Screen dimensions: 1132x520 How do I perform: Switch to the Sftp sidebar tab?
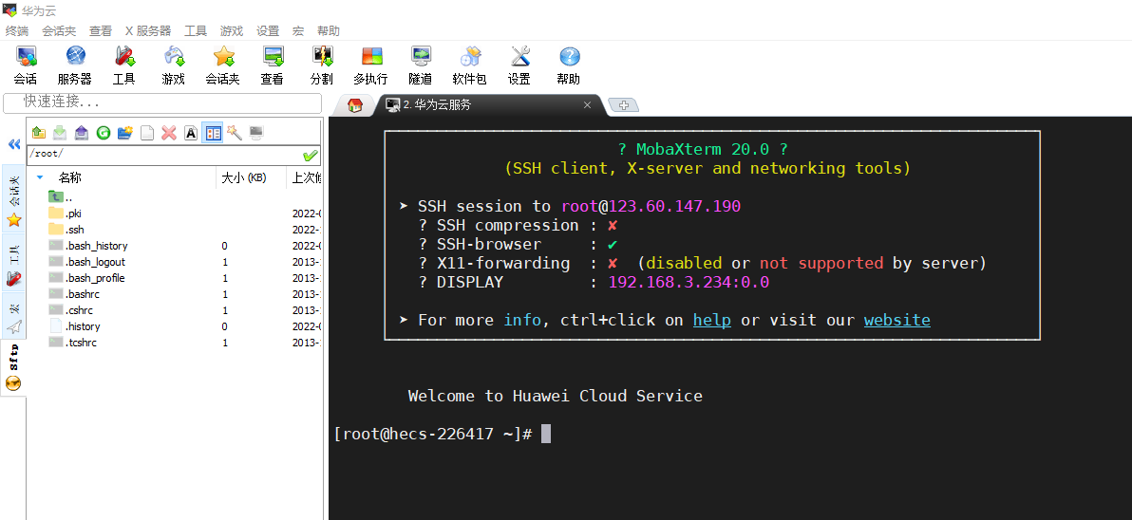point(13,361)
